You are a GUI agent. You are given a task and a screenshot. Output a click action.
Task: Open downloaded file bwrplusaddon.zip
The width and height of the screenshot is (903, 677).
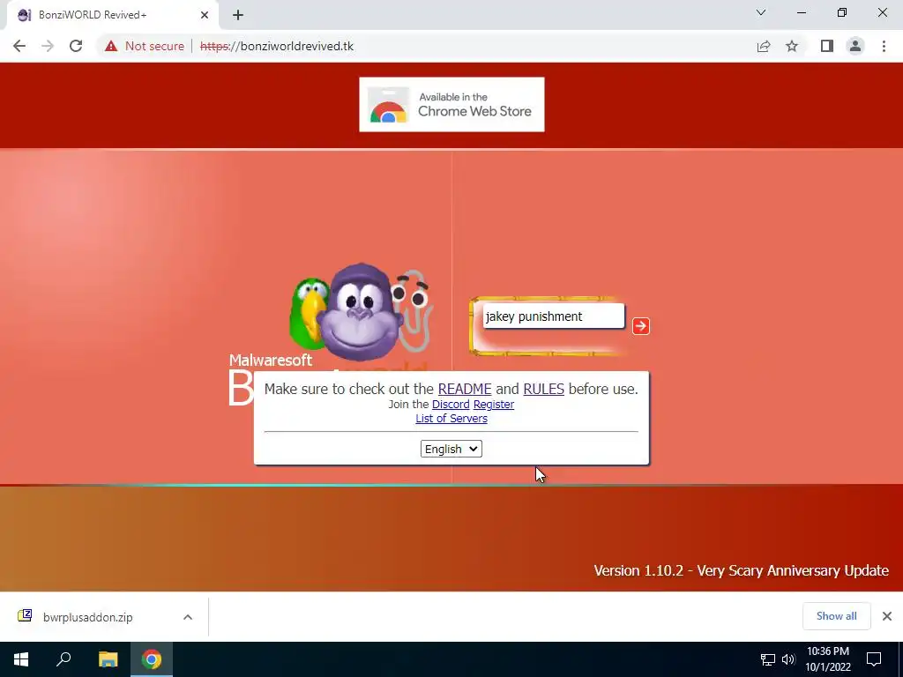tap(87, 617)
